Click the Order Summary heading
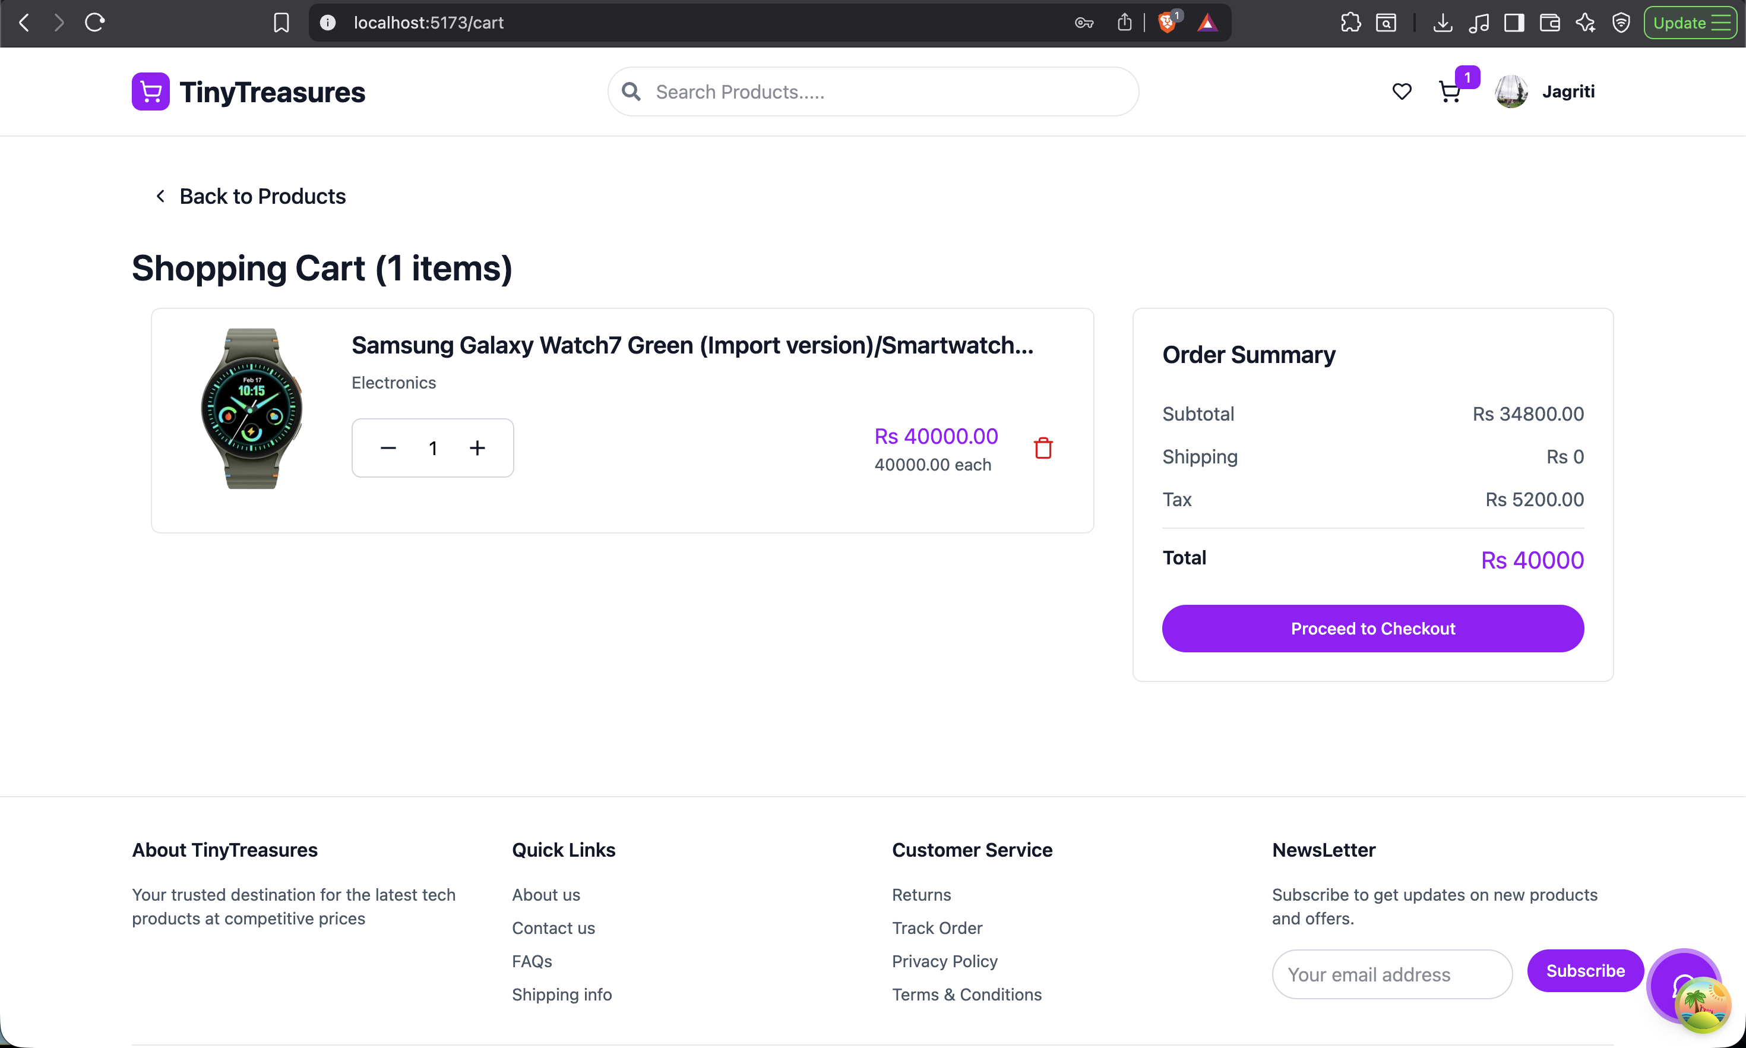 [x=1248, y=355]
